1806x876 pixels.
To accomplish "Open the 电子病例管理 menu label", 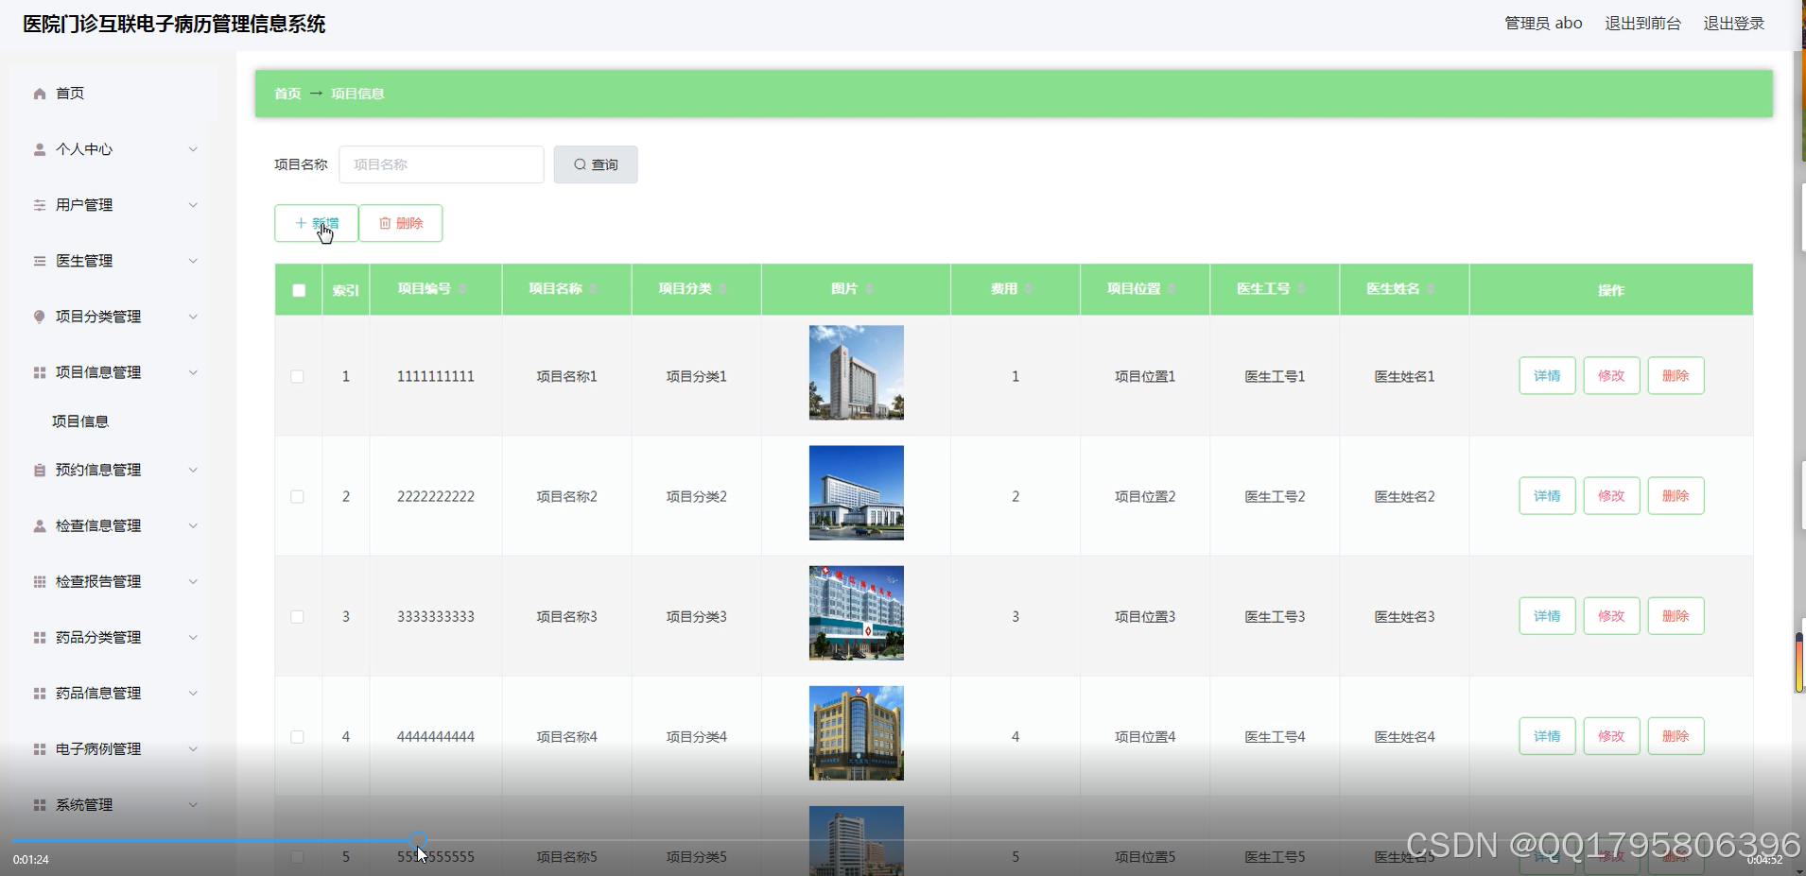I will coord(98,748).
